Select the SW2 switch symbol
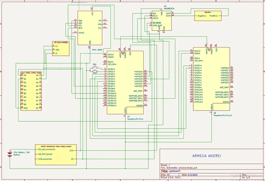 click(x=94, y=72)
